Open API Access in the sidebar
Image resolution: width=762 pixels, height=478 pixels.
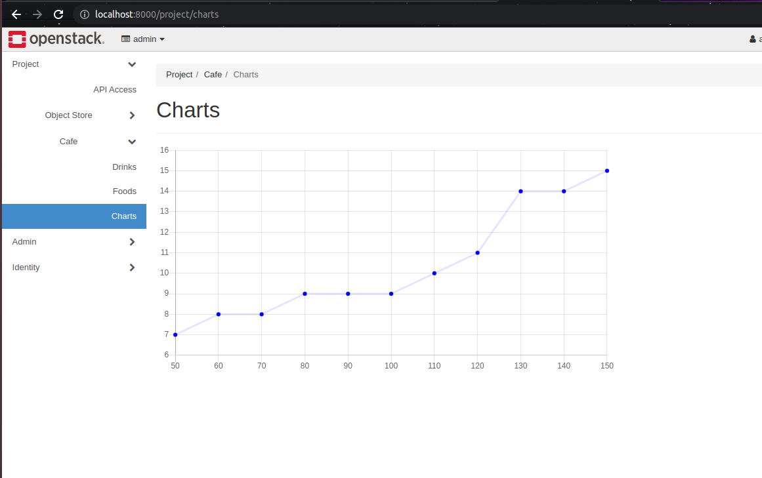tap(115, 90)
